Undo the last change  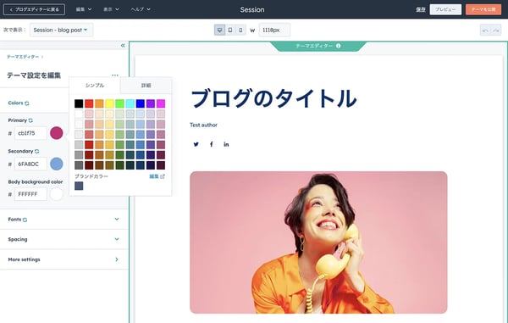(485, 31)
